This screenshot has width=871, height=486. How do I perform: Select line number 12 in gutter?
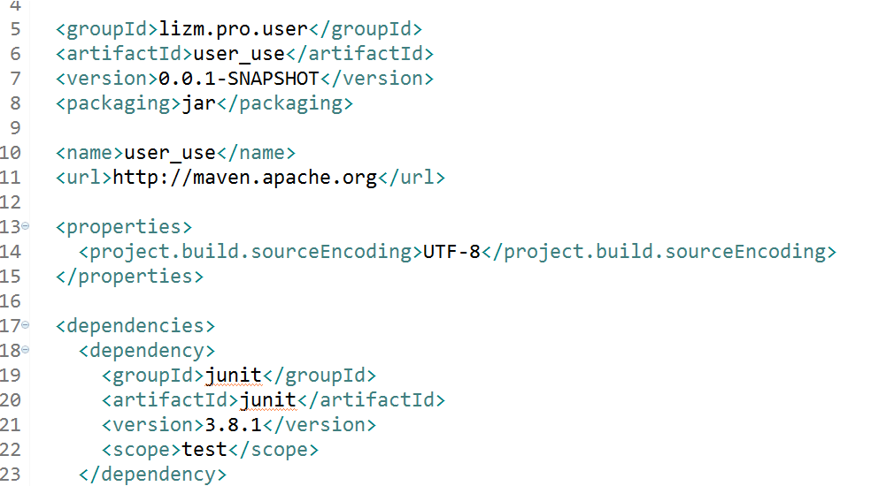11,202
